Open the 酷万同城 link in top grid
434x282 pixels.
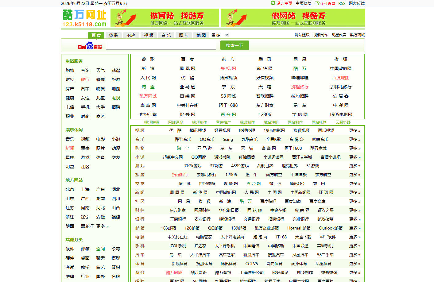point(148,96)
